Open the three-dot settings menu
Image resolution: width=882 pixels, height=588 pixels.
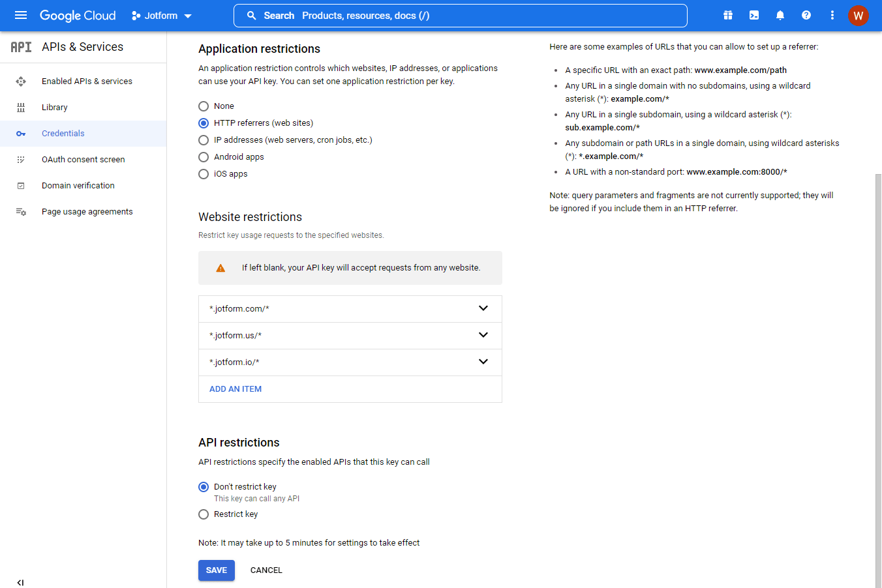tap(832, 15)
